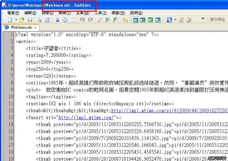Click the xml version declaration on line 1
The height and width of the screenshot is (161, 228).
[86, 35]
